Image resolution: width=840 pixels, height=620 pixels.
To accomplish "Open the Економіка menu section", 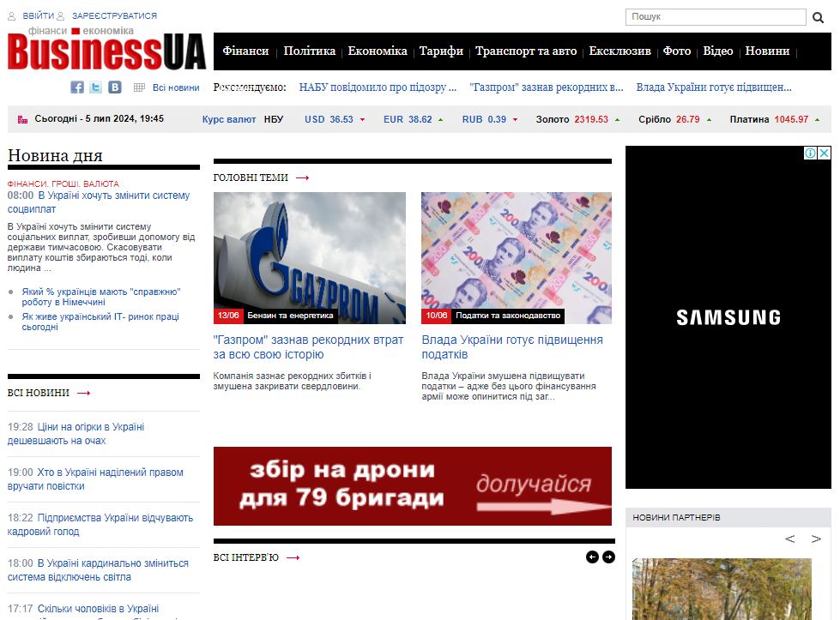I will pyautogui.click(x=378, y=51).
